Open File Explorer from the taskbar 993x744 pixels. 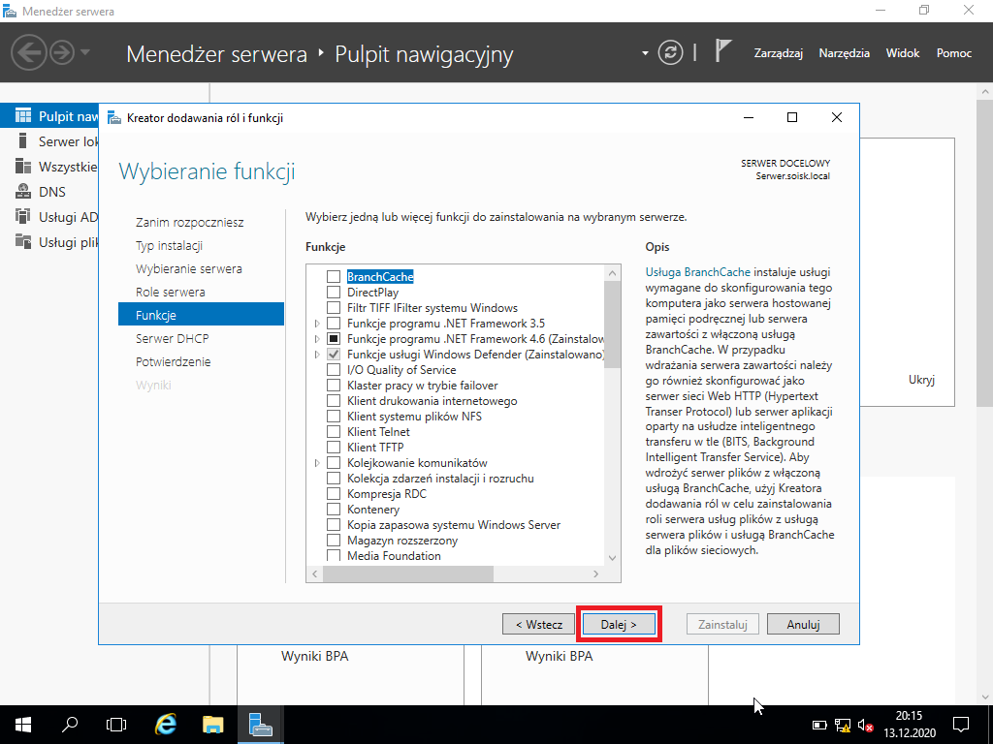tap(212, 725)
